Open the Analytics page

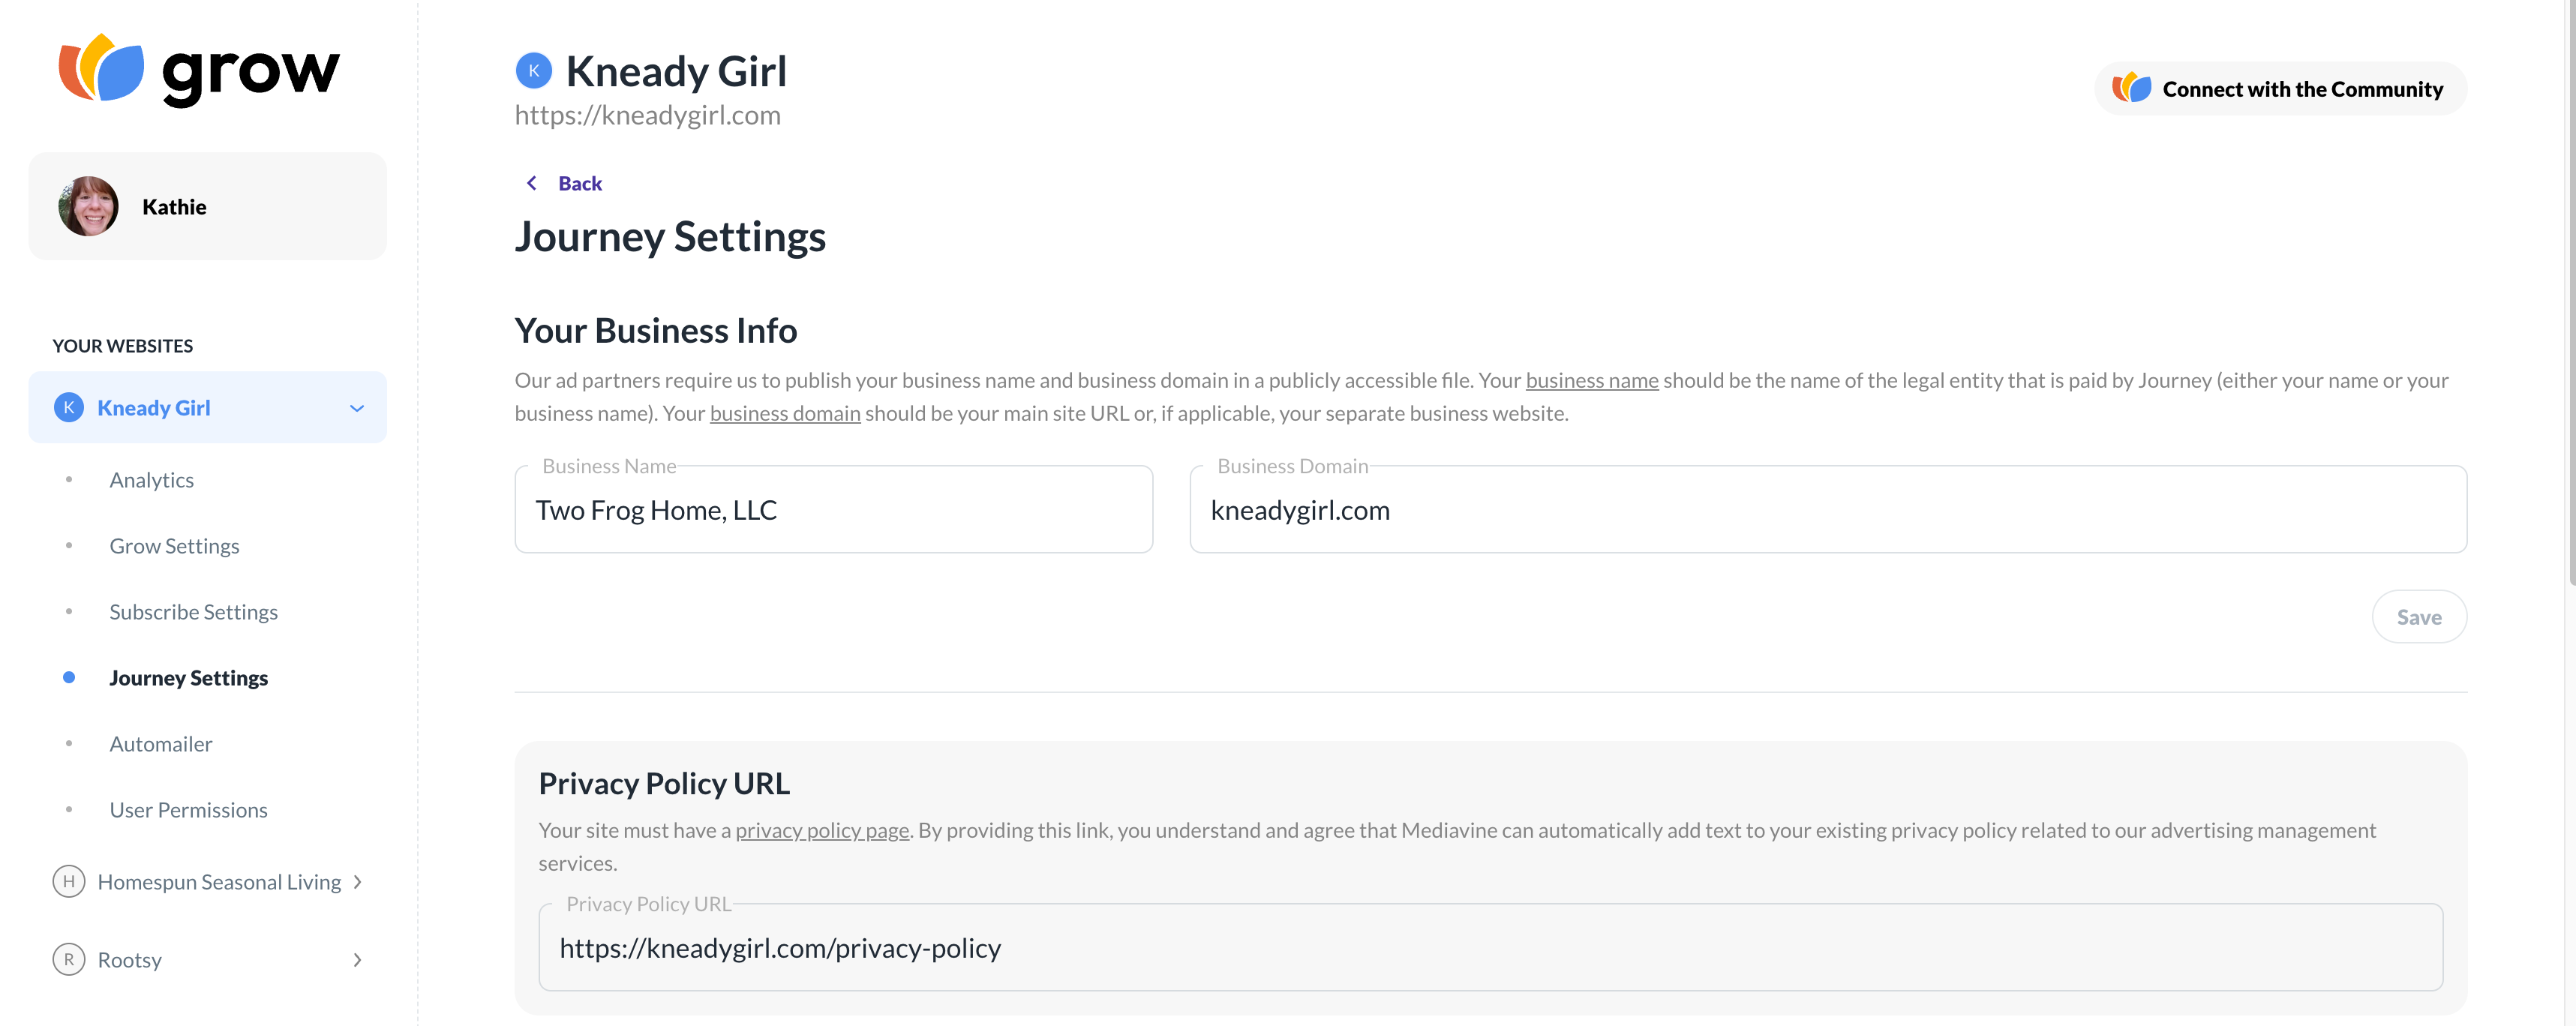point(152,480)
